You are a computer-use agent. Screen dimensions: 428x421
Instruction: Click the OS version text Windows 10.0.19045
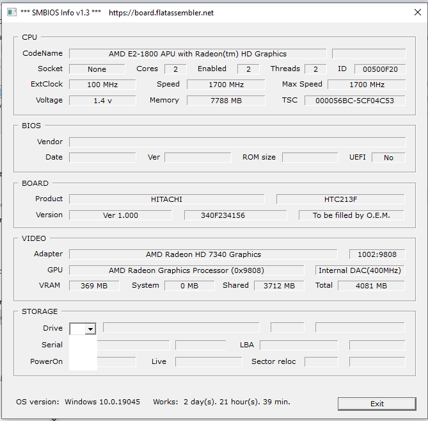pos(102,402)
